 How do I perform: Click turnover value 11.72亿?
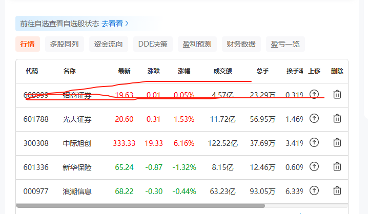click(223, 119)
